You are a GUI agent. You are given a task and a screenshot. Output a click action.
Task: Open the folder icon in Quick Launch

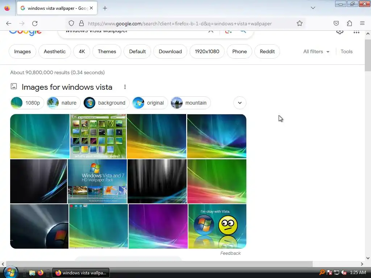pos(32,273)
